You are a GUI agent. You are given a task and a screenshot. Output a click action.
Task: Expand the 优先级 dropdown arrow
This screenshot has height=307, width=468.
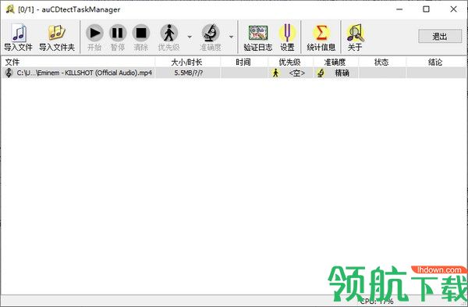(x=190, y=37)
